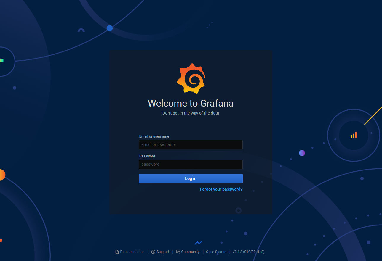Screen dimensions: 382x261
Task: Click the Log in button
Action: pos(191,179)
